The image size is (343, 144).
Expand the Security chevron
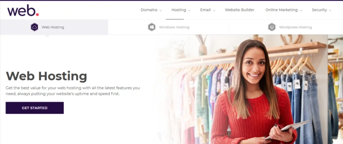330,10
